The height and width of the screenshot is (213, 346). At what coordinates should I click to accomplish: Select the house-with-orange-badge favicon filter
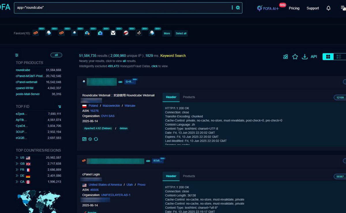87,33
